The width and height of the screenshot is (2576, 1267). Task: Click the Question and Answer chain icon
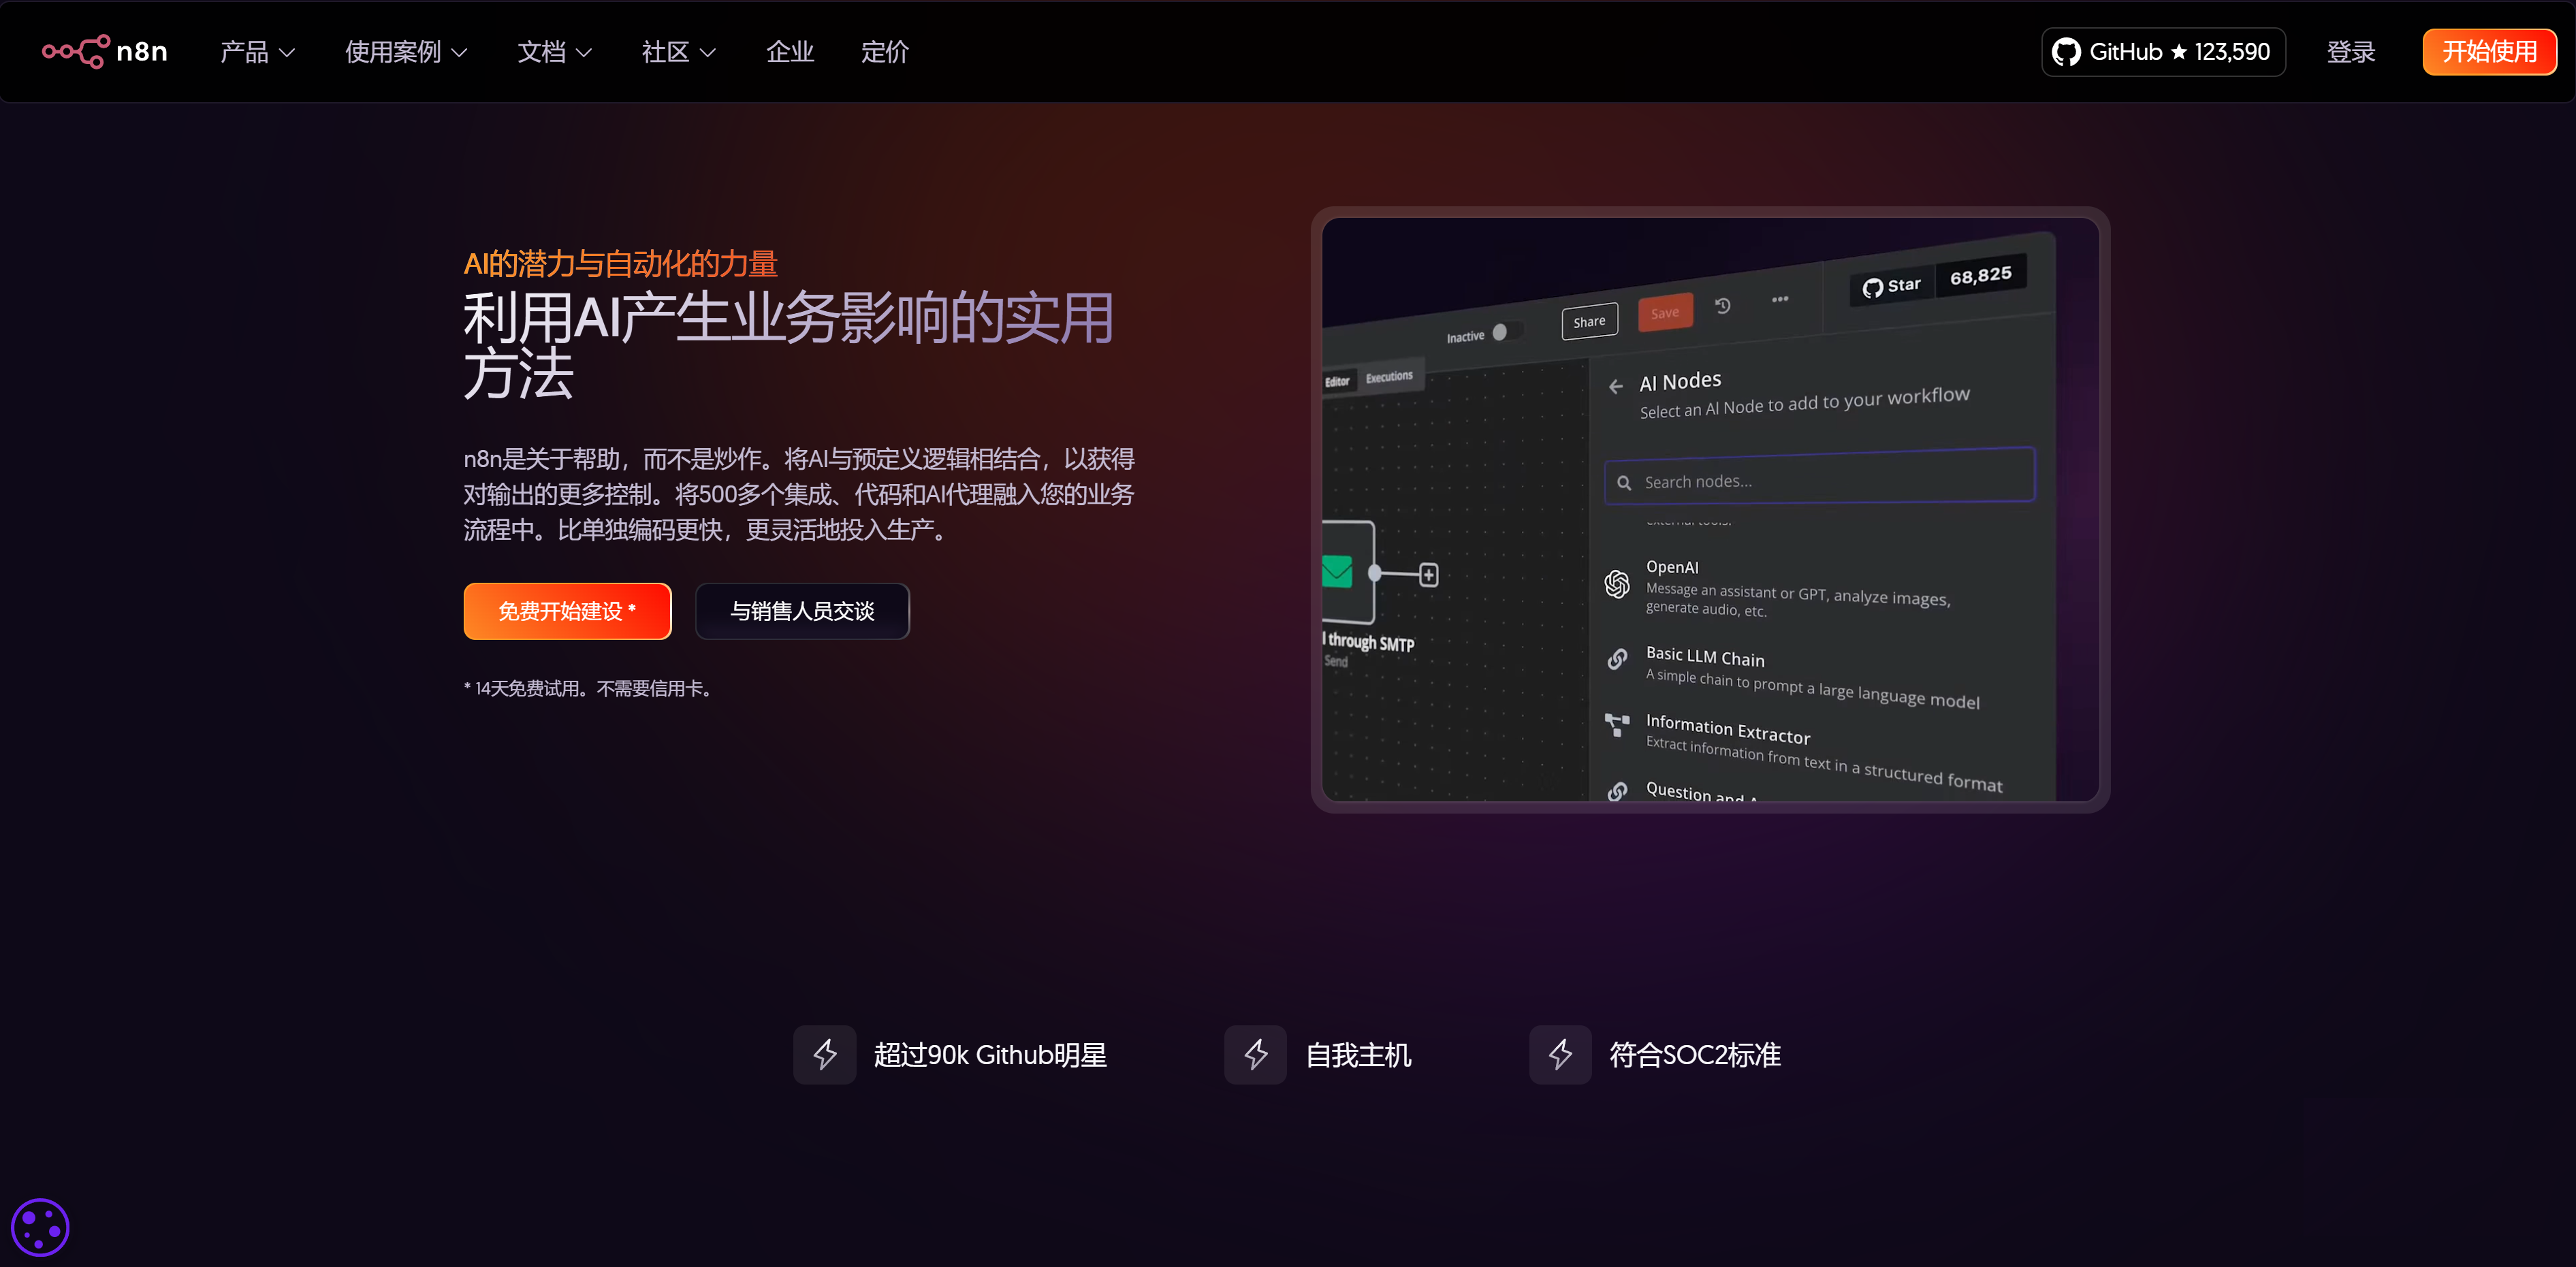(1617, 791)
